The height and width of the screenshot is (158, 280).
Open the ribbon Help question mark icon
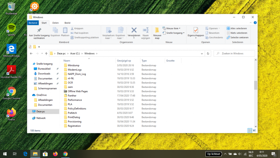click(255, 23)
